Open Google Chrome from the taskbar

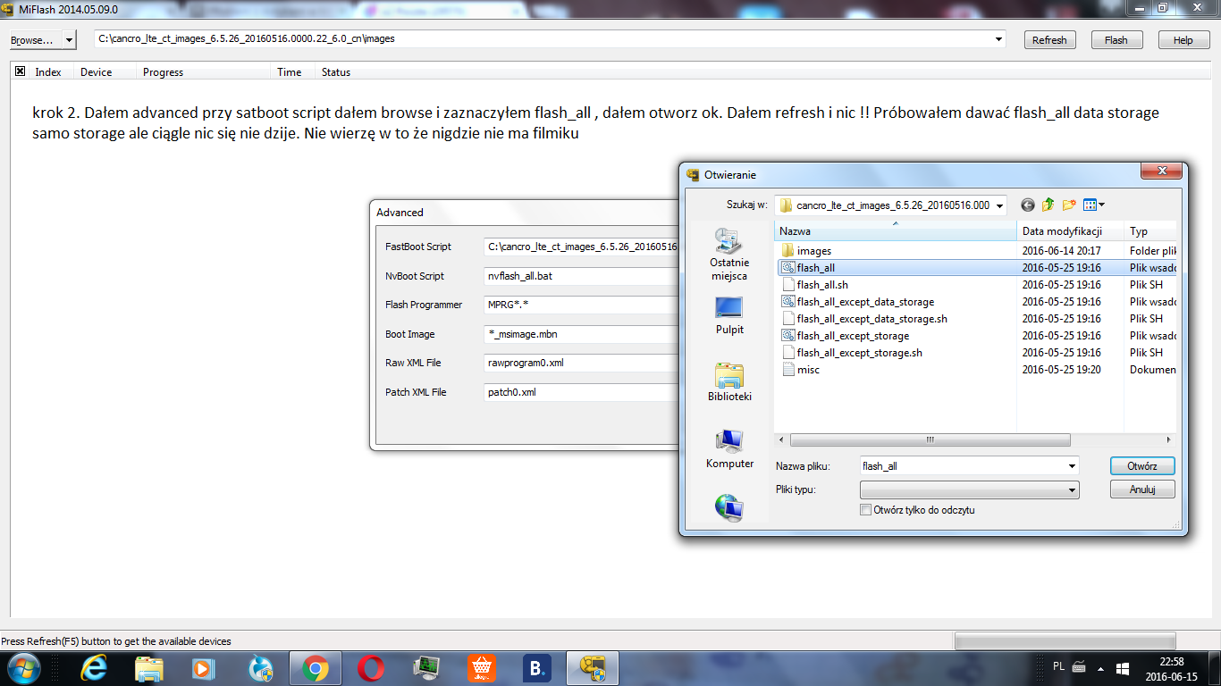pos(314,667)
